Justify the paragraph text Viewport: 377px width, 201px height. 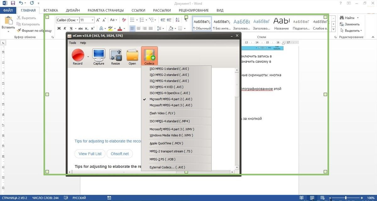pyautogui.click(x=151, y=28)
